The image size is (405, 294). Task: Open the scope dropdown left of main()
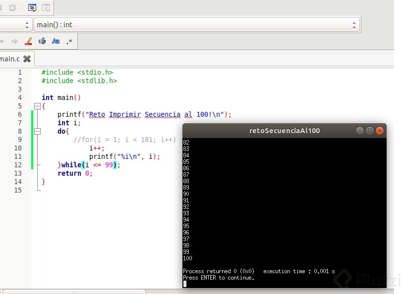pyautogui.click(x=15, y=25)
